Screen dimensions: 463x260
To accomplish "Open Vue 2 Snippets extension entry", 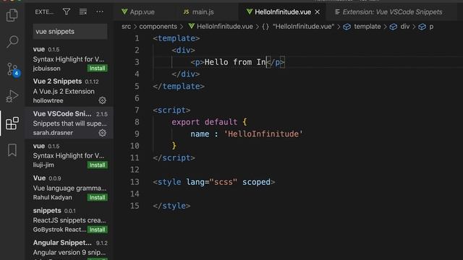I will tap(69, 91).
